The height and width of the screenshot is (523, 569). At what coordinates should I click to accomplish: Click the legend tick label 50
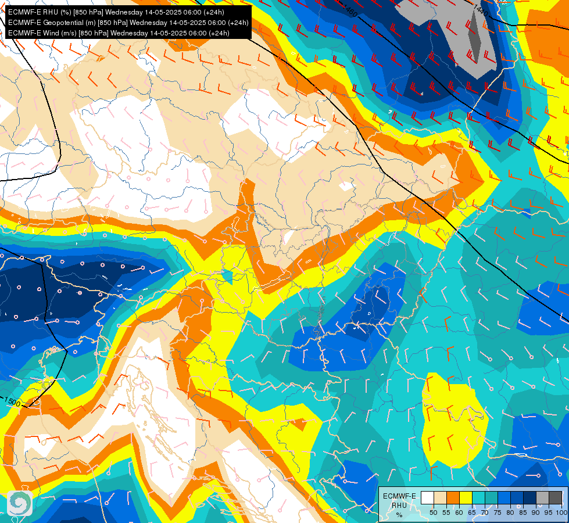coord(433,513)
